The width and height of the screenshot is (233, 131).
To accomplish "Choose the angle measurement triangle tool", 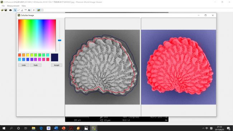I will click(22, 10).
